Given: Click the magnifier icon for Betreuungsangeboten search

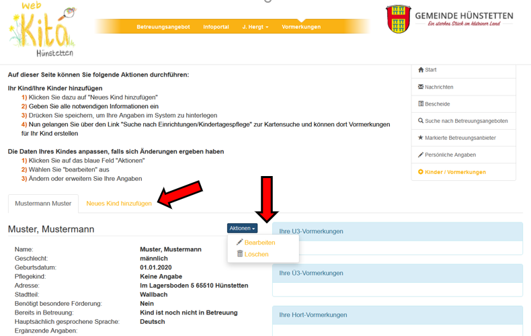Looking at the screenshot, I should tap(421, 120).
